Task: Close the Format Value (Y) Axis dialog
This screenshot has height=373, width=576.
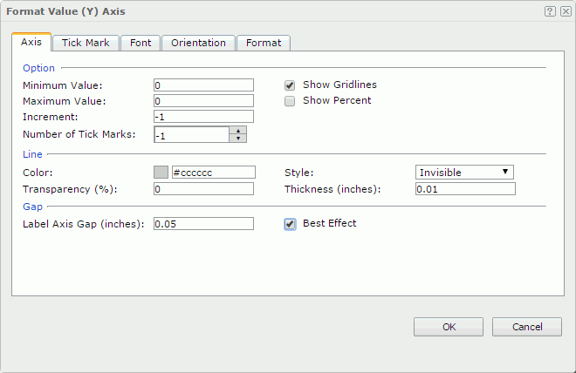Action: coord(566,11)
